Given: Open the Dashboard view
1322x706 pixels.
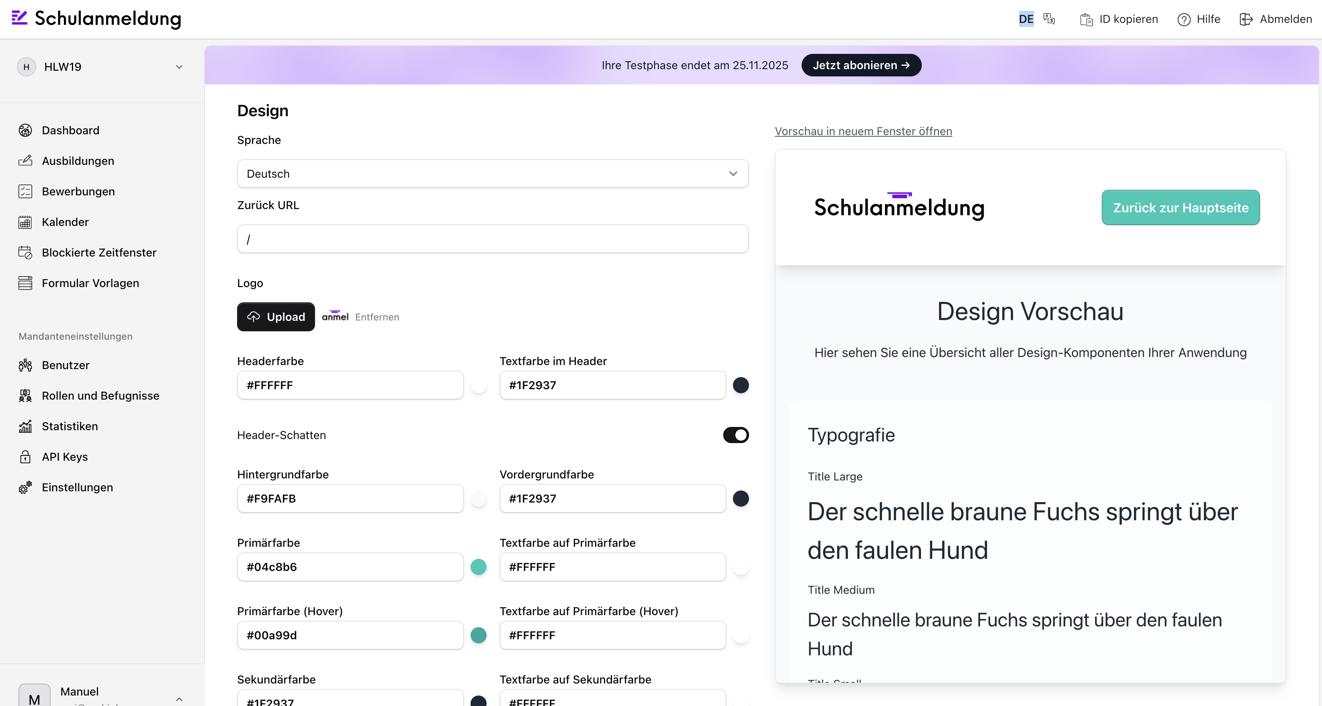Looking at the screenshot, I should [70, 130].
